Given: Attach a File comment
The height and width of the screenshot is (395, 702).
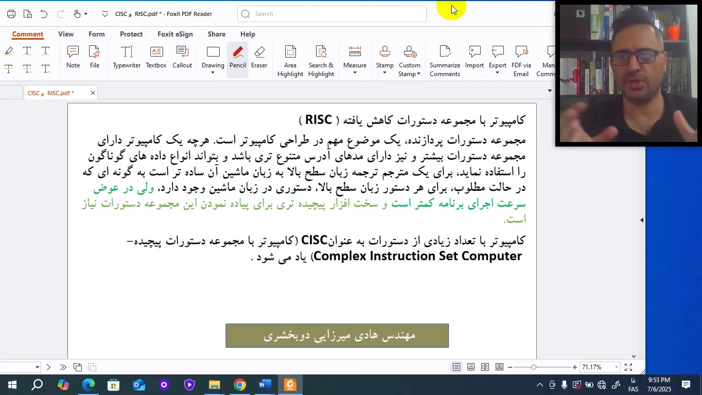Looking at the screenshot, I should click(x=95, y=57).
